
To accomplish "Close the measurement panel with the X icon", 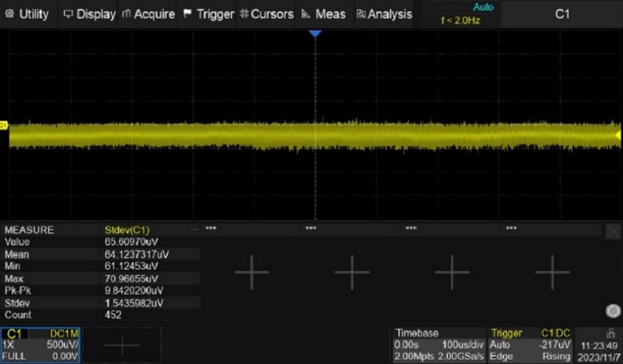I will 613,231.
